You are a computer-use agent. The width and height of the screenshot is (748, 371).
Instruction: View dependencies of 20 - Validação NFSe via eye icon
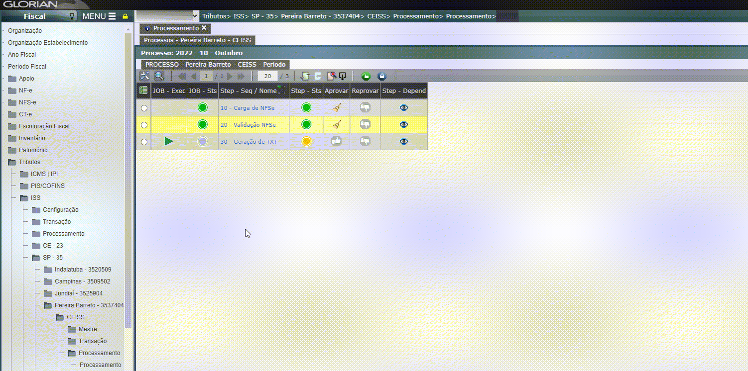(x=404, y=124)
